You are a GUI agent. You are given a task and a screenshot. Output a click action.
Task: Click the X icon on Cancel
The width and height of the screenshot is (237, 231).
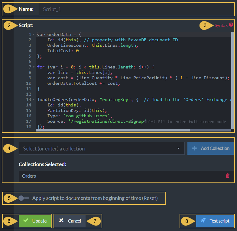click(x=61, y=220)
